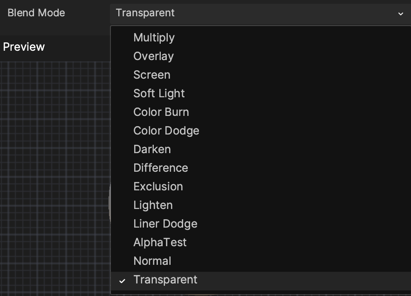The image size is (411, 296).
Task: Pick Color Burn from the list
Action: (261, 112)
